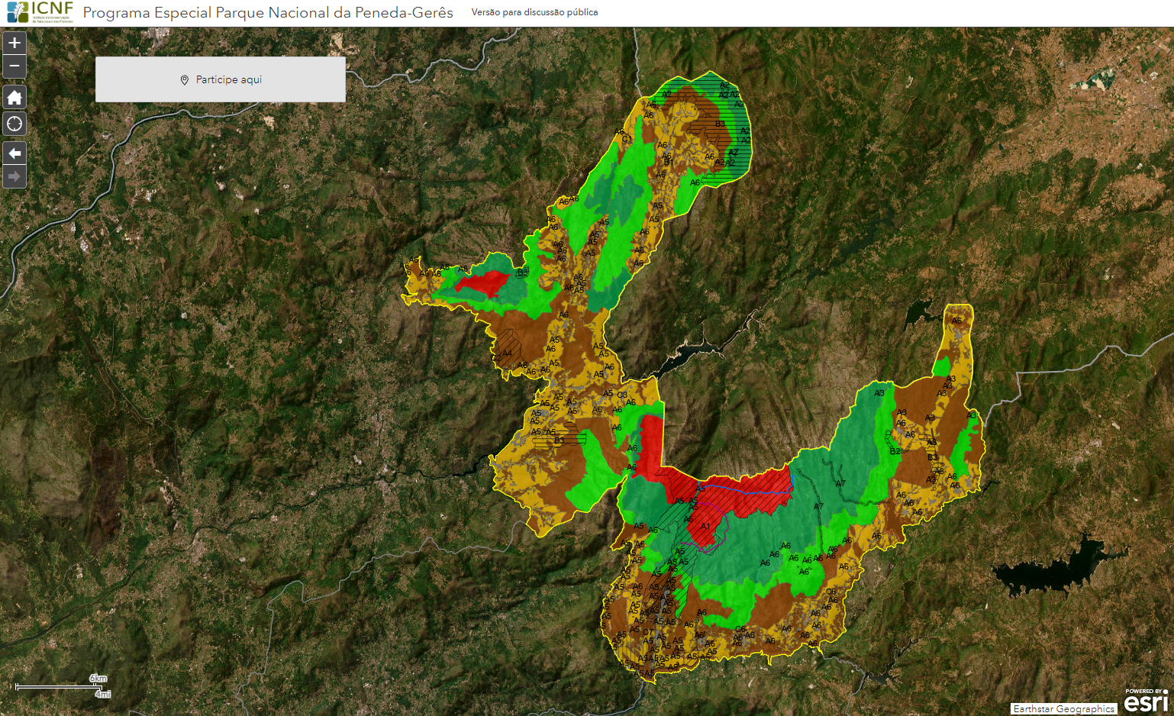Open the Esri logo link

[1146, 700]
